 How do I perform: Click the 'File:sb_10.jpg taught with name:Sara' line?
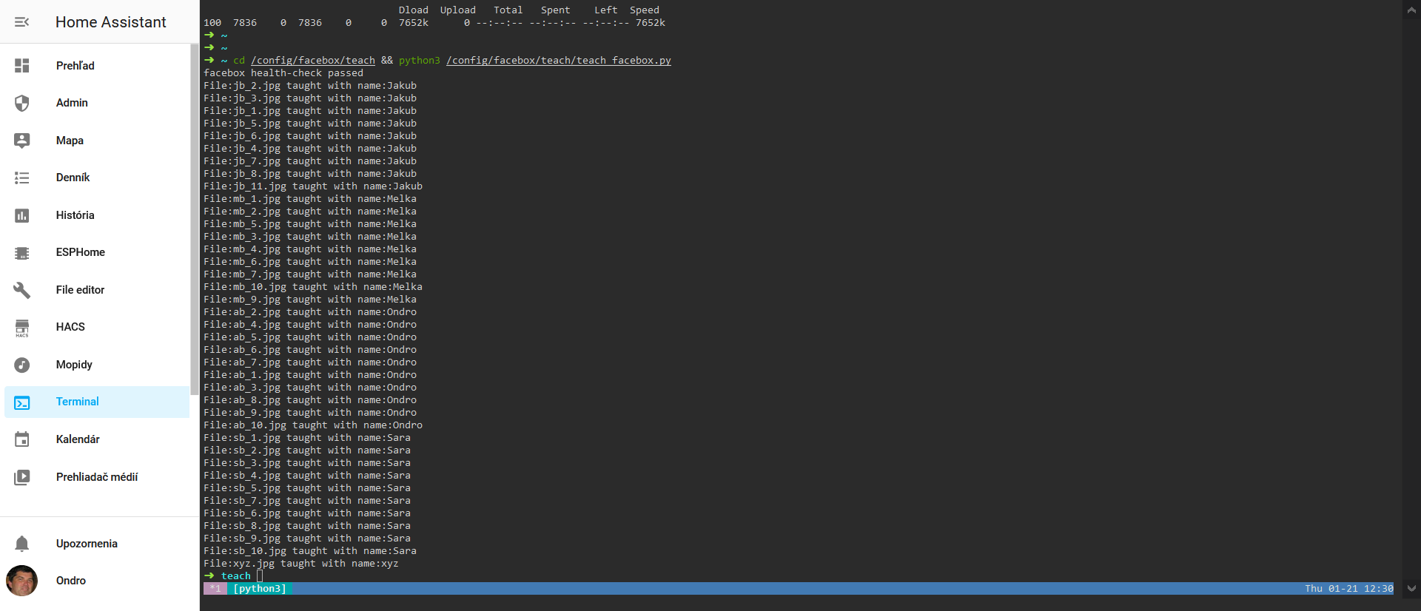[x=310, y=551]
